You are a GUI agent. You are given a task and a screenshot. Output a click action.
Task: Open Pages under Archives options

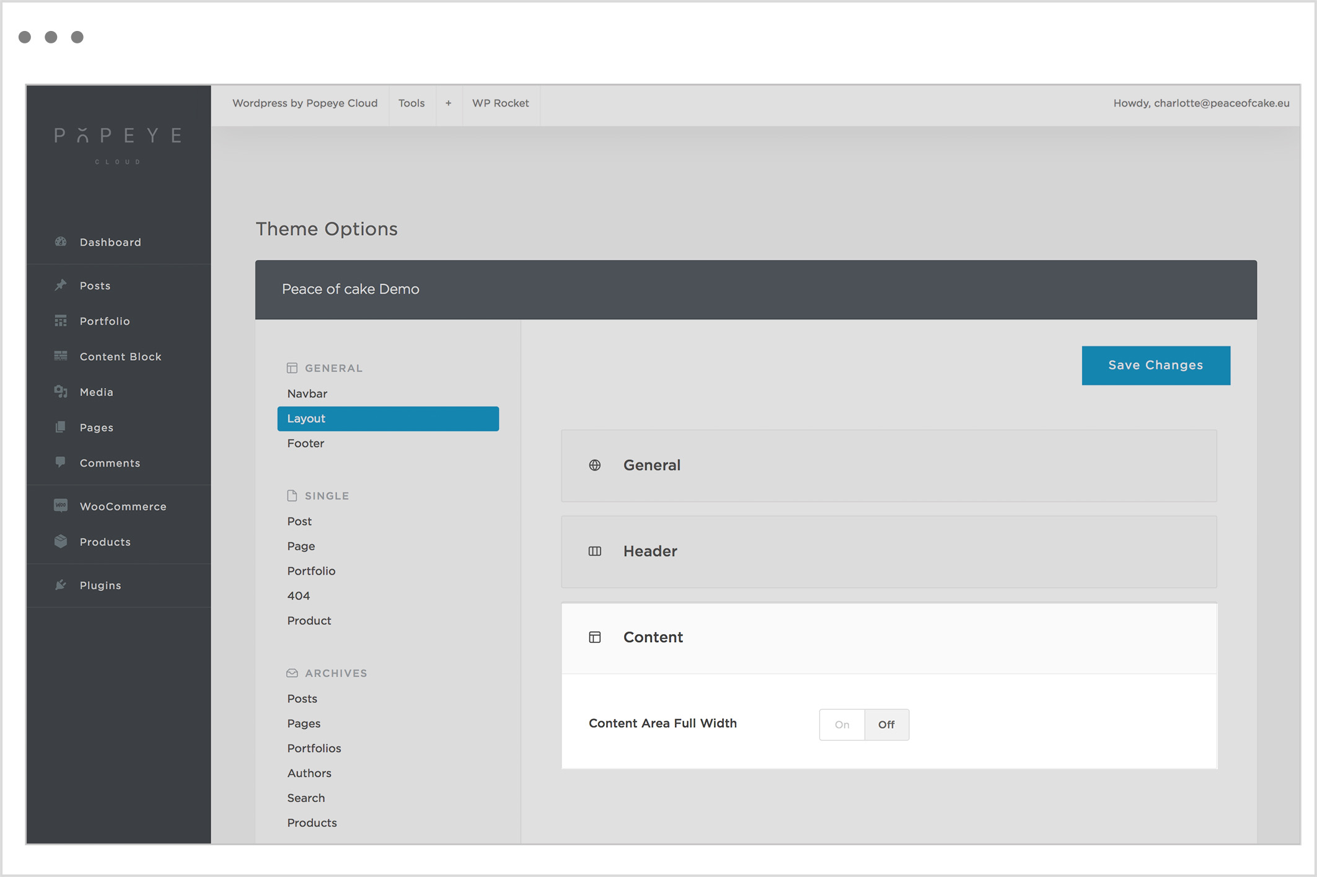304,723
